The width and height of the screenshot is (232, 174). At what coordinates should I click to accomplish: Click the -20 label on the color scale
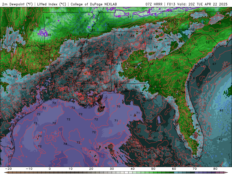click(8, 169)
